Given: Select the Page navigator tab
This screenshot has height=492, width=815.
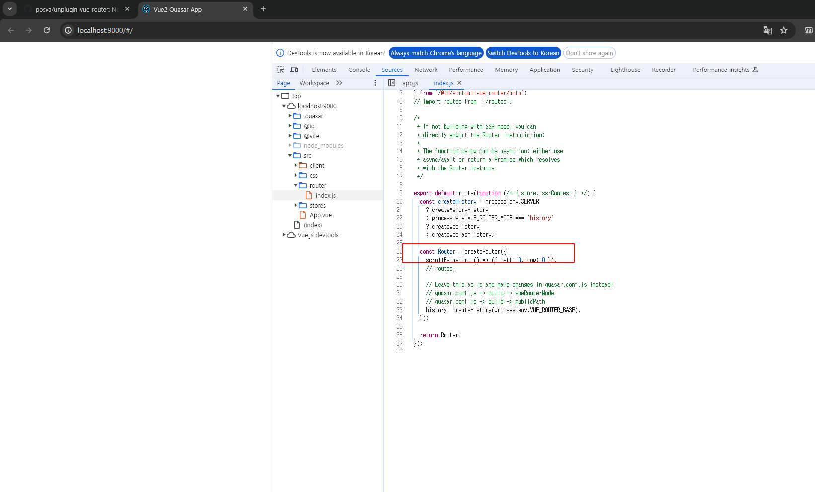Looking at the screenshot, I should click(x=284, y=83).
